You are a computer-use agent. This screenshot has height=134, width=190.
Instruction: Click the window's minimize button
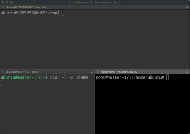coord(7,2)
